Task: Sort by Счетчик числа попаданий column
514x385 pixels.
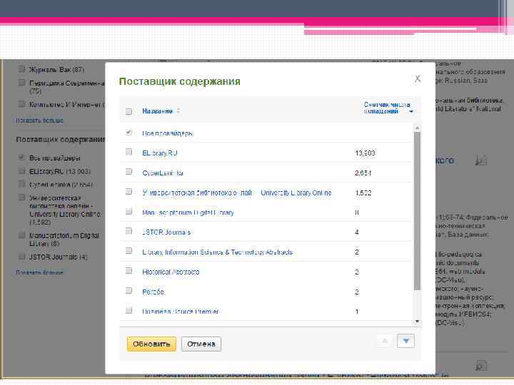Action: click(x=387, y=108)
